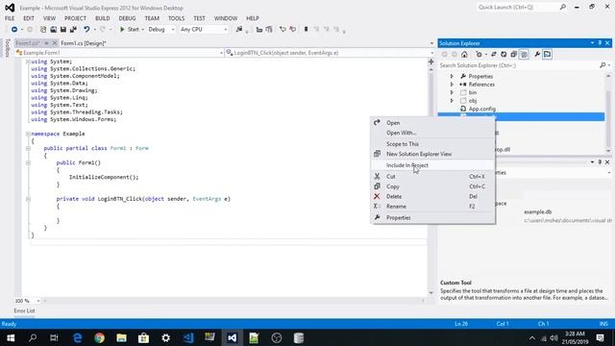The height and width of the screenshot is (346, 615).
Task: Toggle Show All Files in Solution Explorer
Action: (524, 55)
